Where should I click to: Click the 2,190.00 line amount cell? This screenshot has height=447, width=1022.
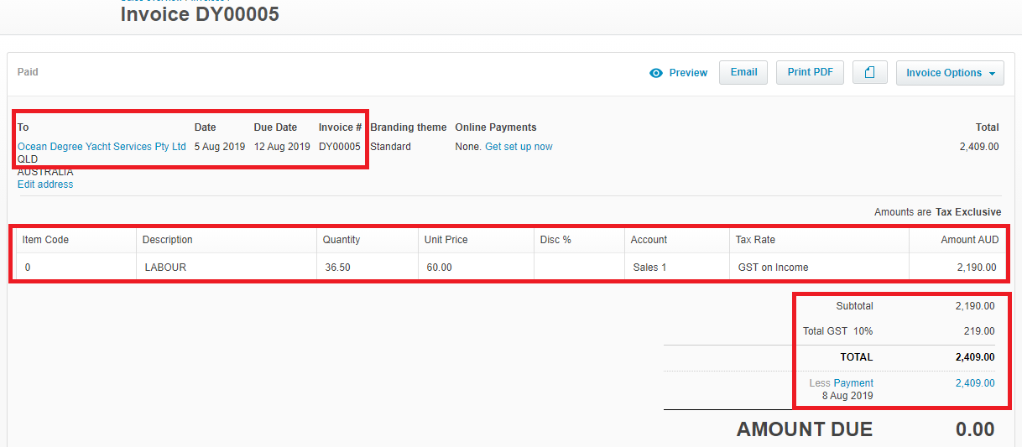(x=957, y=268)
